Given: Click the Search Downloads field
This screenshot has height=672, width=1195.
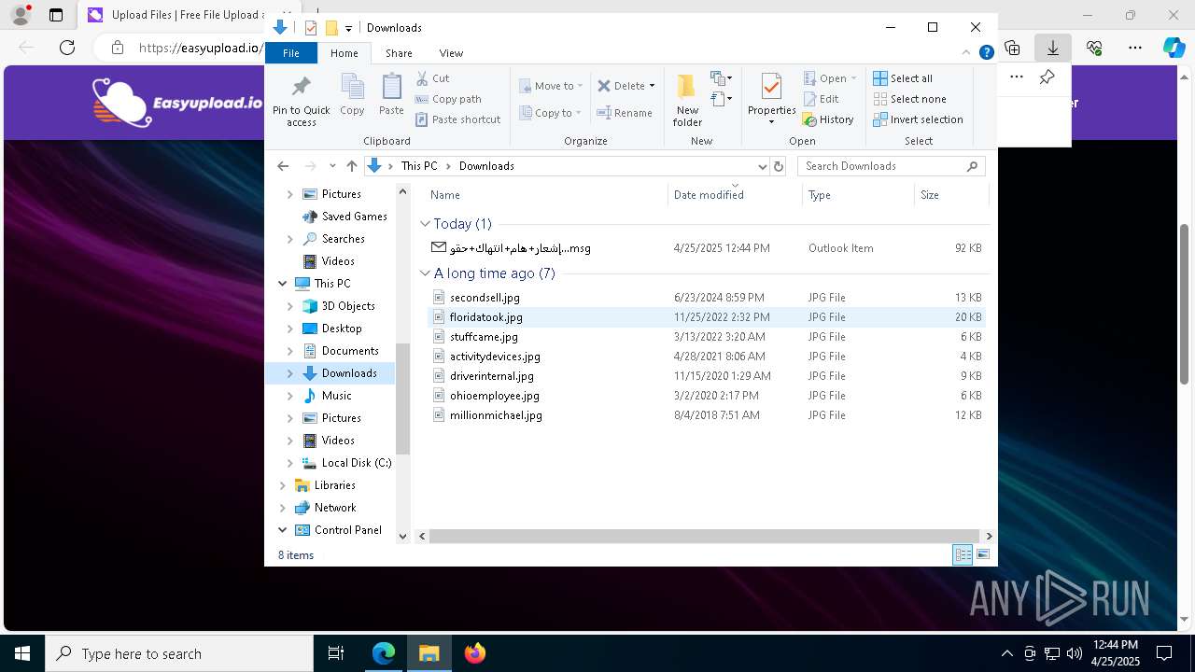Looking at the screenshot, I should 891,166.
